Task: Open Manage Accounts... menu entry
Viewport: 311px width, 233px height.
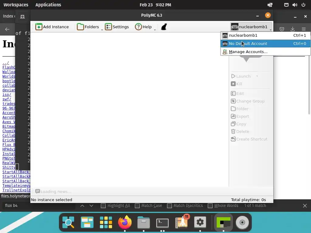Action: [x=265, y=52]
